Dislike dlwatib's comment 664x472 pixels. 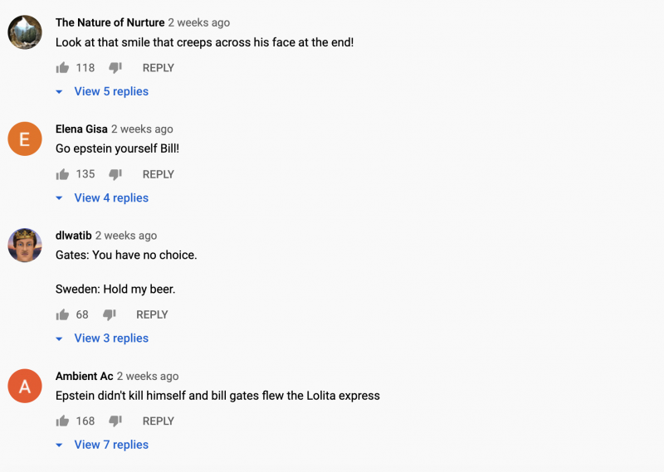pyautogui.click(x=110, y=314)
